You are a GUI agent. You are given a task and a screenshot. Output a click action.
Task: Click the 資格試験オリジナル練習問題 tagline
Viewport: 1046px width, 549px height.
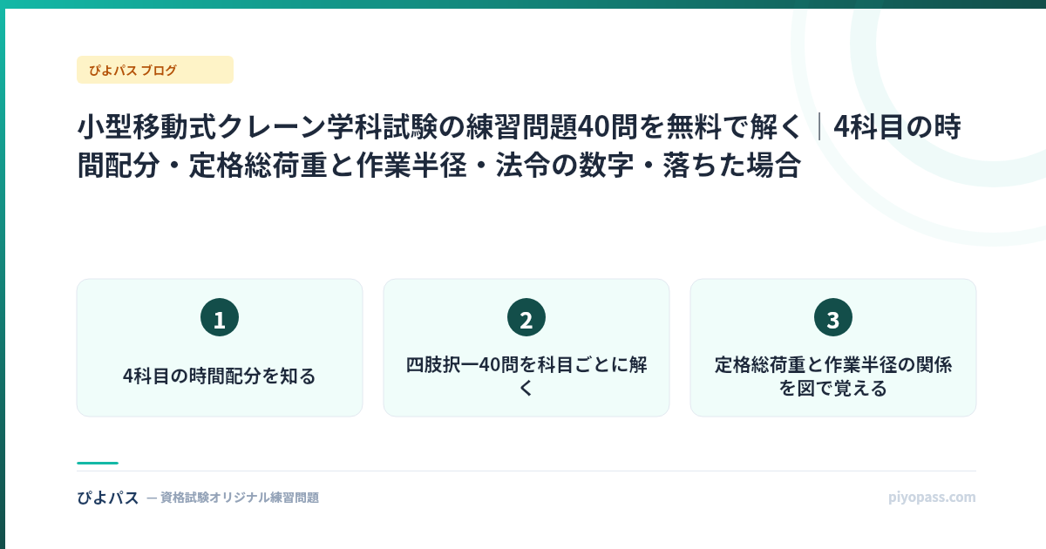click(x=233, y=498)
